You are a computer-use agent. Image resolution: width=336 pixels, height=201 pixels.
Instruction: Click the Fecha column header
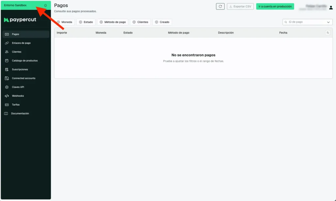tap(283, 33)
